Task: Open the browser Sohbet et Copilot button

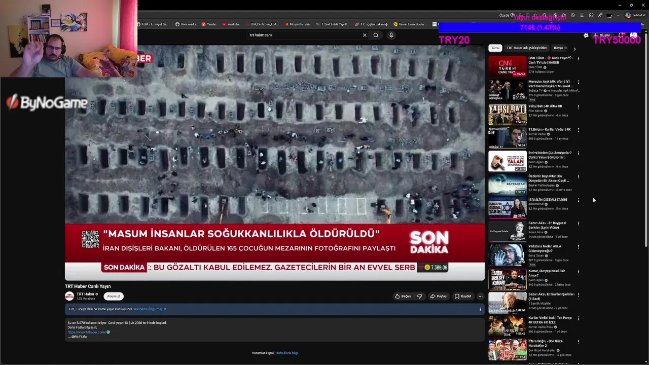Action: click(x=635, y=15)
